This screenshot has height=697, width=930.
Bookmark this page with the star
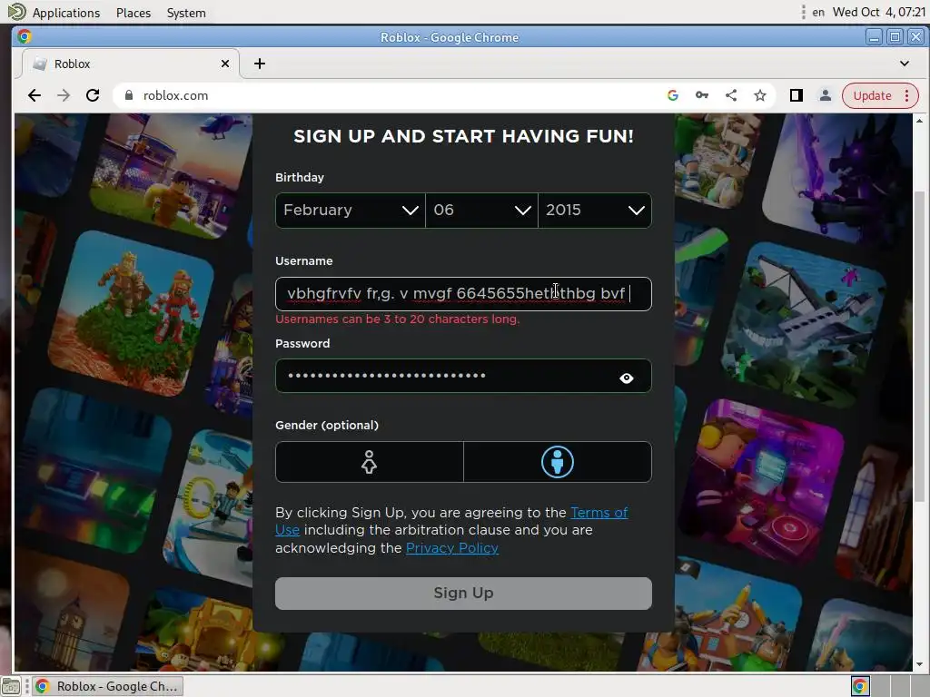760,95
